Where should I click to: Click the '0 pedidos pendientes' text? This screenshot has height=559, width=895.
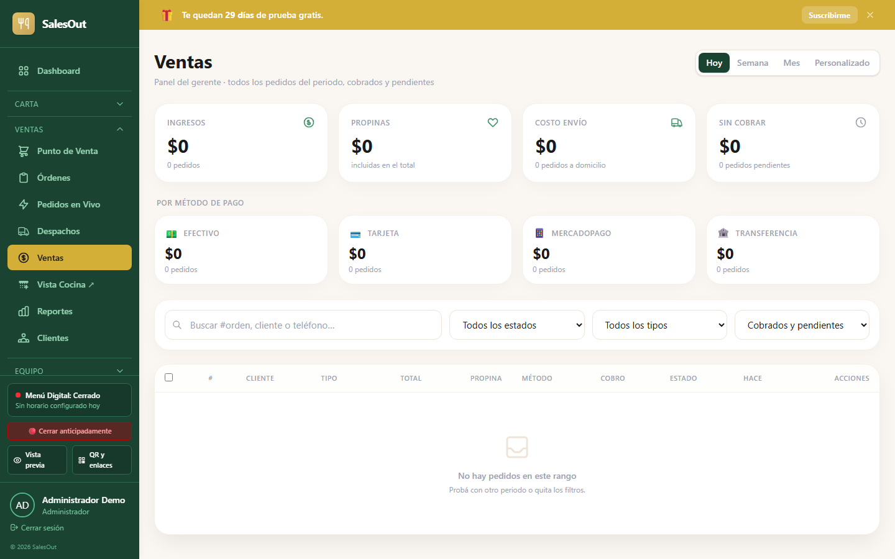coord(755,165)
